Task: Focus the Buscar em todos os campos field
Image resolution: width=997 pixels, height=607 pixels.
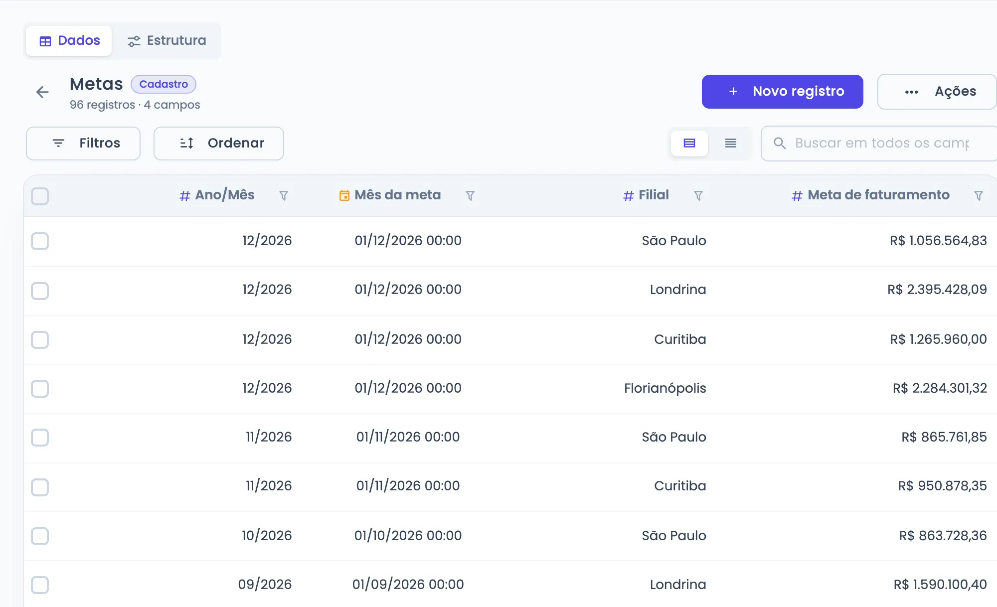Action: click(x=879, y=144)
